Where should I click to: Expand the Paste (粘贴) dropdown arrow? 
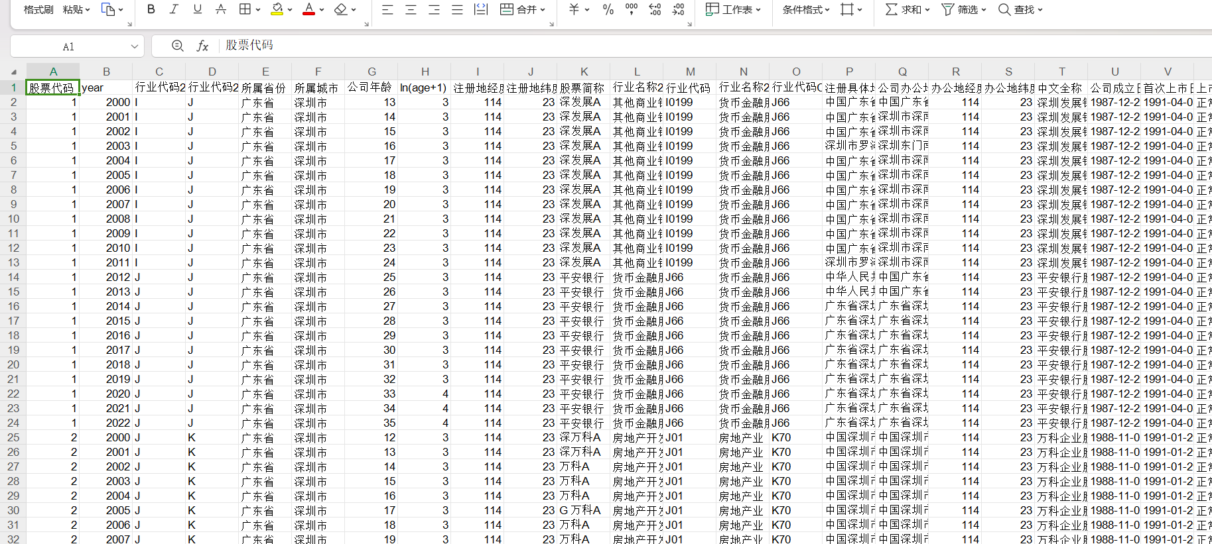tap(88, 10)
